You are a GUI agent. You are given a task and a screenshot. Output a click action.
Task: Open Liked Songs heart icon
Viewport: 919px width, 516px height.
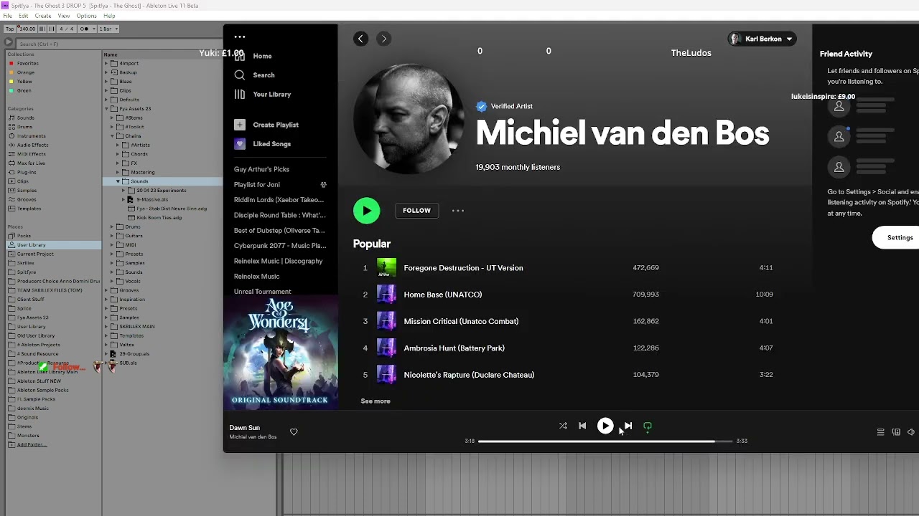tap(240, 144)
